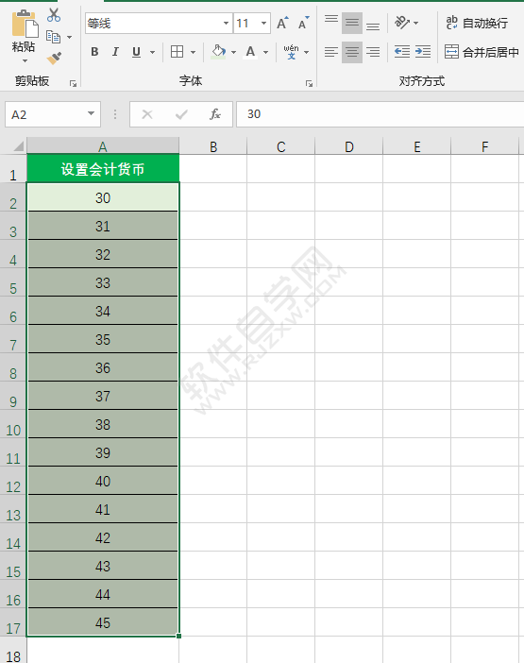Image resolution: width=524 pixels, height=663 pixels.
Task: Open the 剪贴板 clipboard dialog launcher
Action: (x=73, y=84)
